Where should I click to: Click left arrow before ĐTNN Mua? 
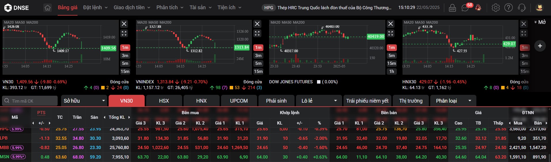[x=510, y=123]
